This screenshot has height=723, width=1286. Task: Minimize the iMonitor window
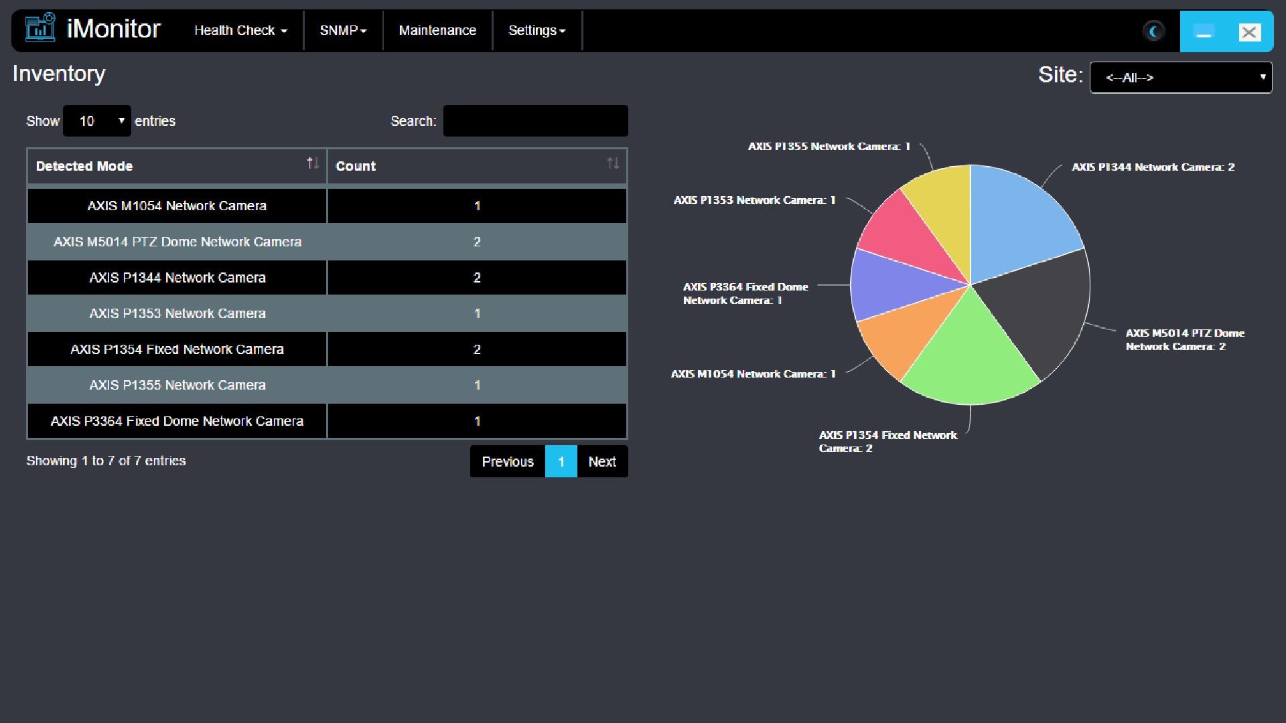click(x=1204, y=32)
